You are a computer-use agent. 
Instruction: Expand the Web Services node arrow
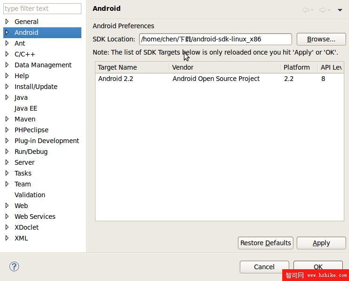point(7,217)
